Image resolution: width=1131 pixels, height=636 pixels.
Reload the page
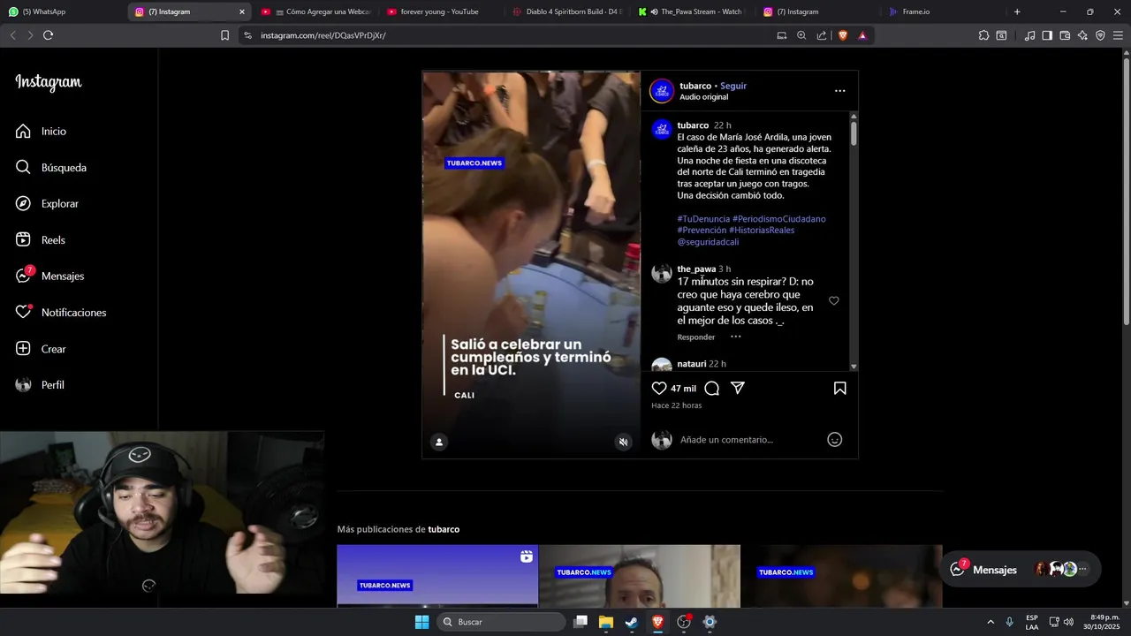[48, 35]
